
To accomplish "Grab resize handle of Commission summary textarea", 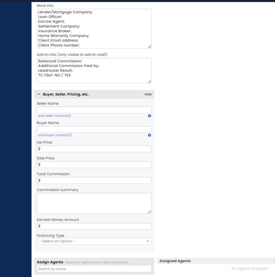I will (150, 212).
